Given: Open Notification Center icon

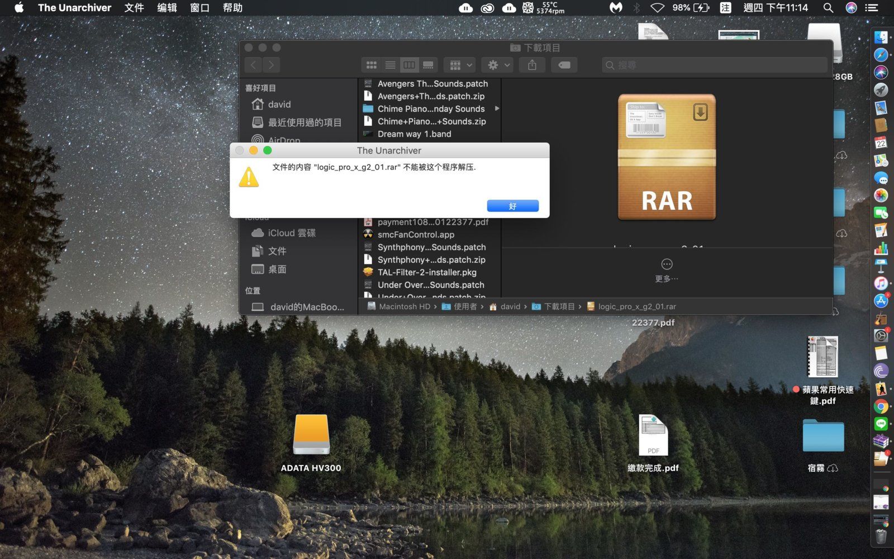Looking at the screenshot, I should click(872, 8).
